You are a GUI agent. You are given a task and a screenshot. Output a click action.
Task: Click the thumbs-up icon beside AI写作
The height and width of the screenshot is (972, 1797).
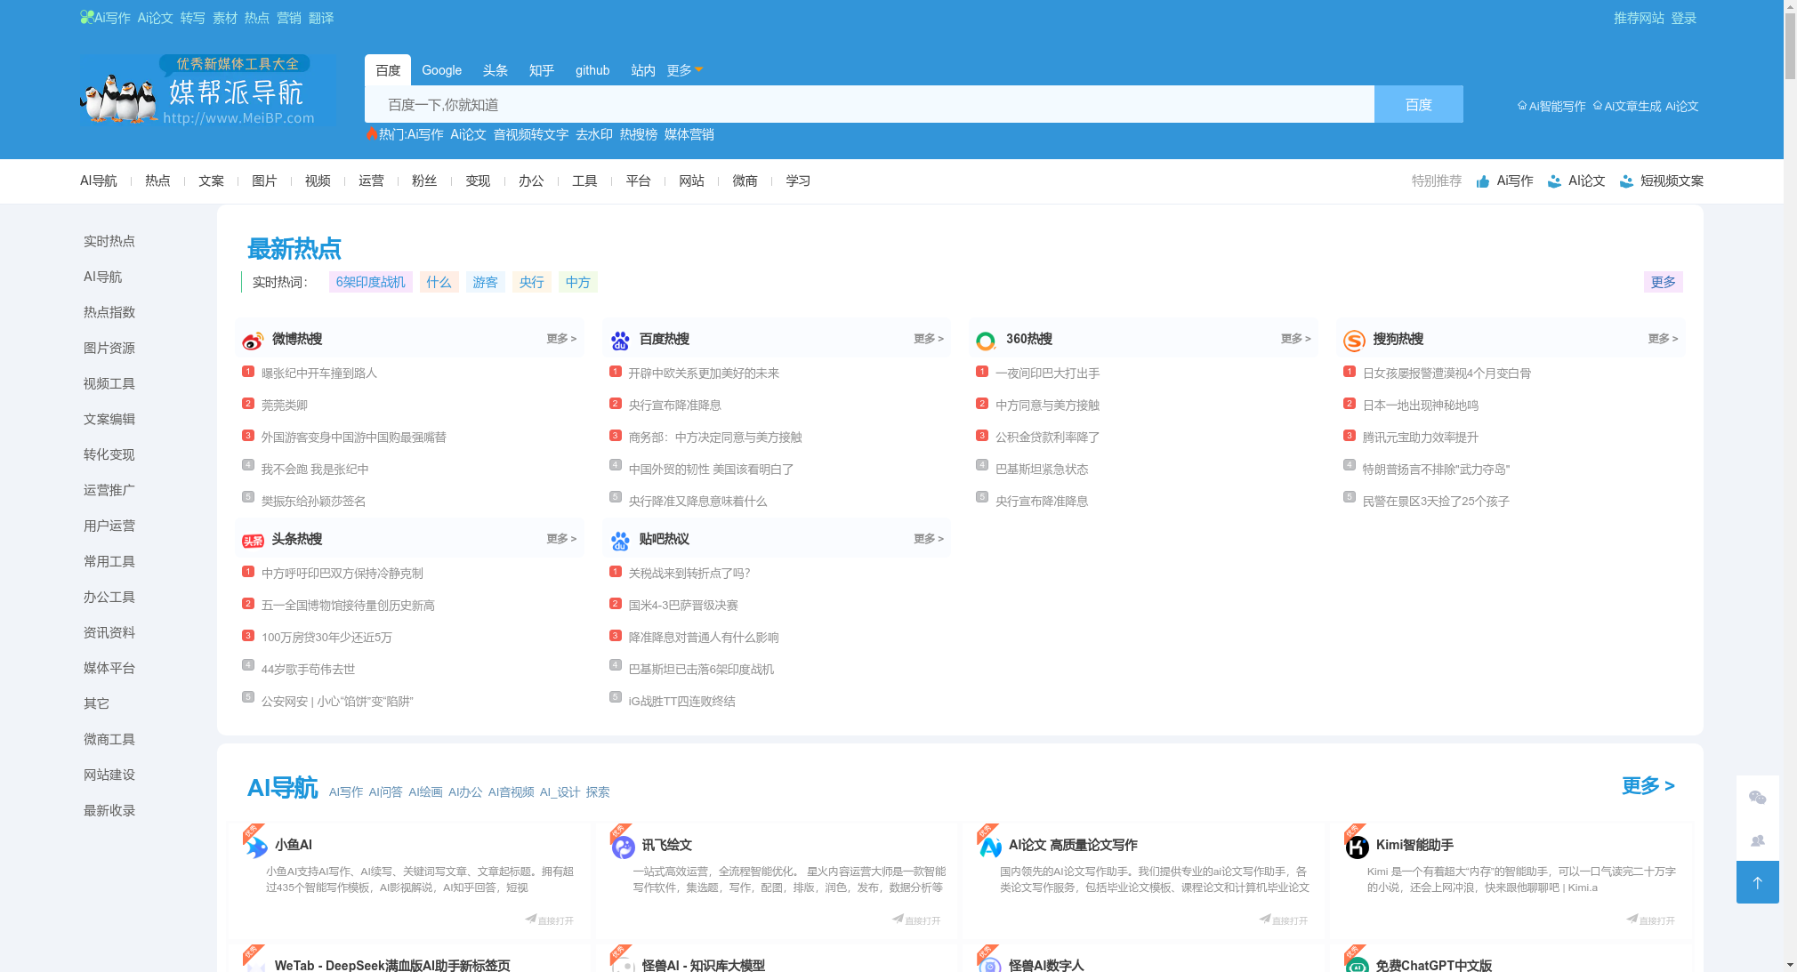tap(1482, 181)
